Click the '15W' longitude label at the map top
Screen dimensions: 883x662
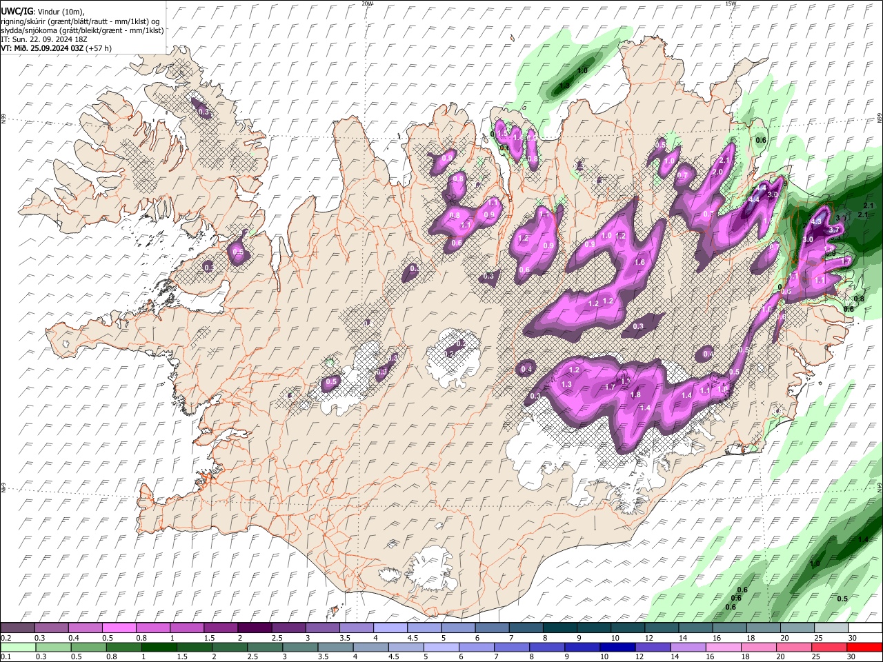pos(731,3)
